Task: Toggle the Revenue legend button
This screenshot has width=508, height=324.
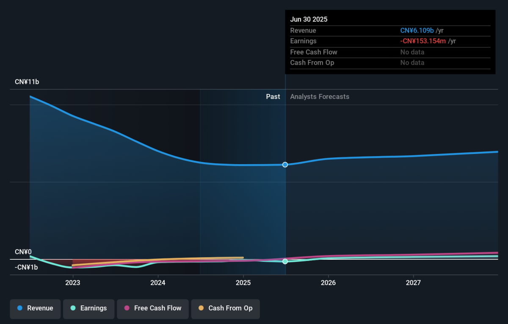Action: point(36,308)
